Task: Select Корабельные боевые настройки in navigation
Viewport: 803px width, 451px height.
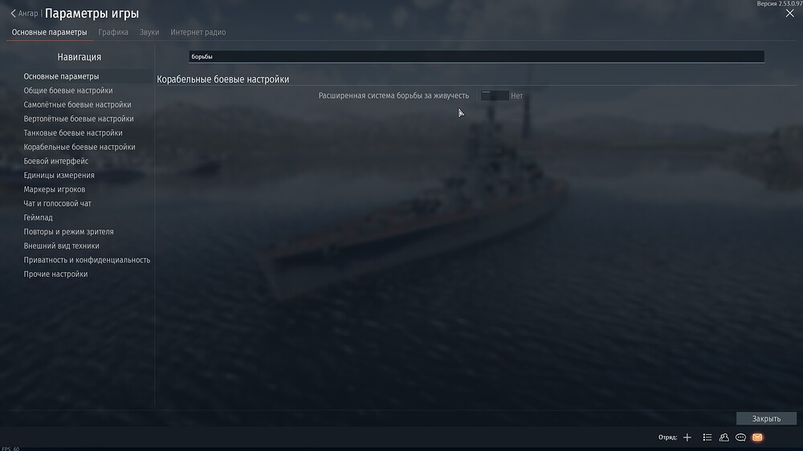Action: pos(79,147)
